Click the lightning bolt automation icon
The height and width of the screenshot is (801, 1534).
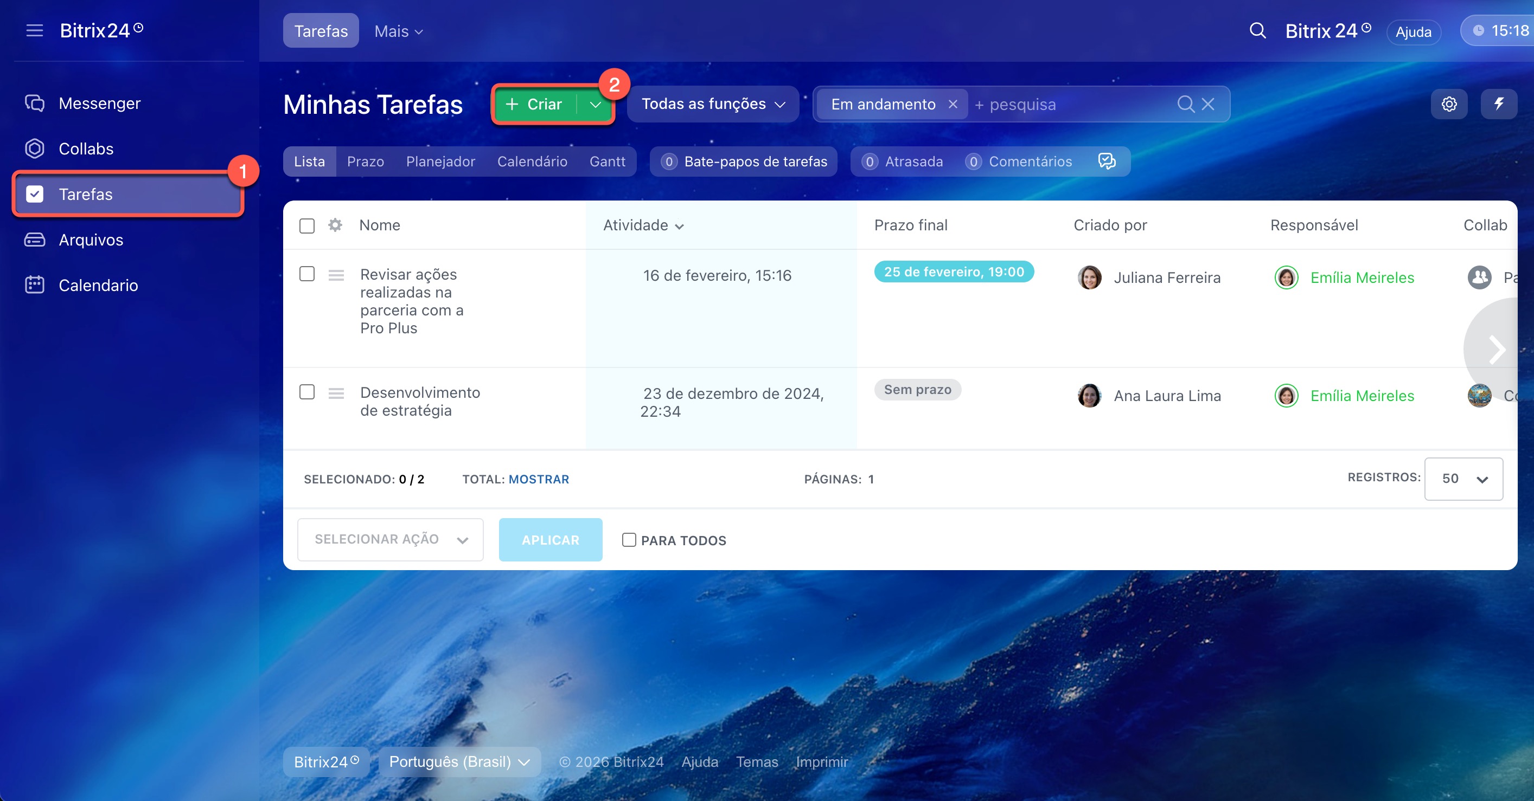[1498, 104]
